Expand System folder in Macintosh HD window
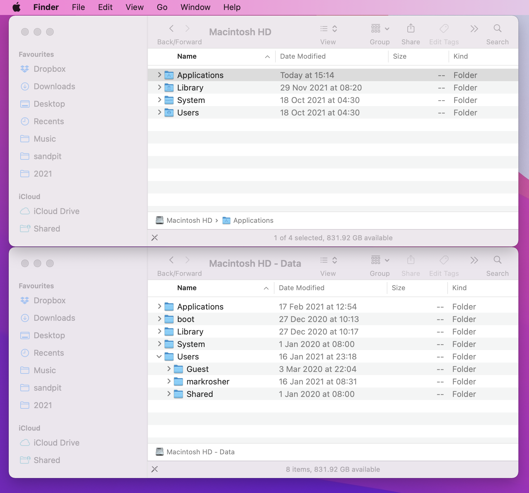The image size is (529, 493). coord(159,100)
